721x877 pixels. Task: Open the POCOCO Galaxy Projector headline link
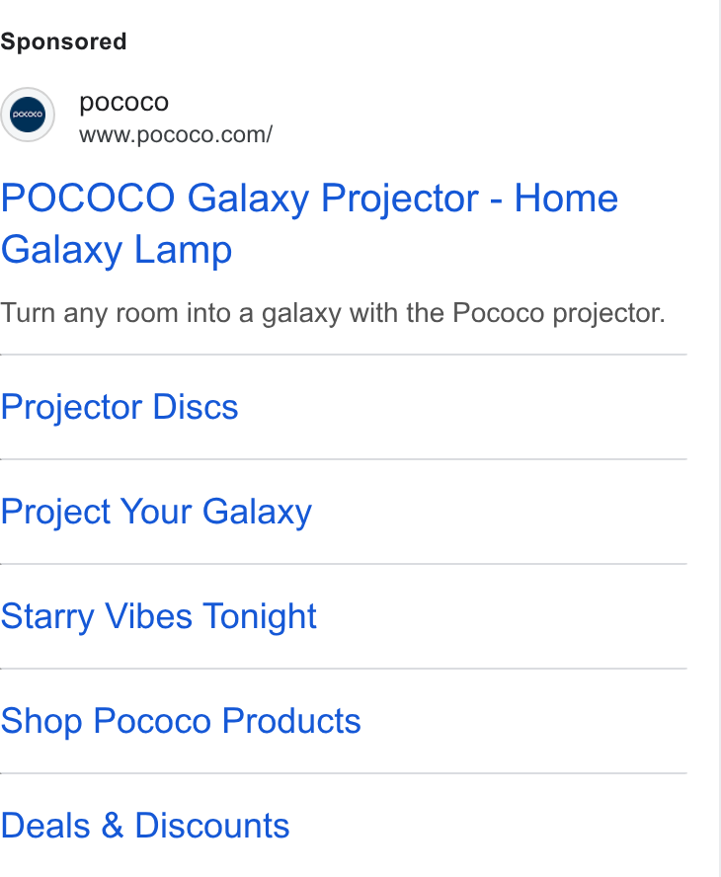[309, 223]
